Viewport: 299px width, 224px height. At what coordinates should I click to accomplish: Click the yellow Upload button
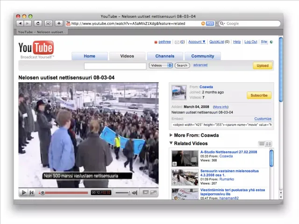[x=263, y=65]
